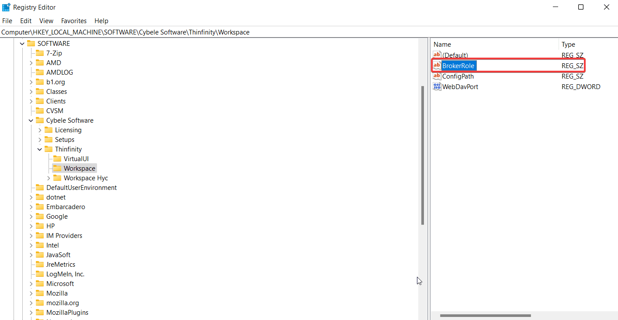Click the JavaSoft folder icon

coord(40,255)
